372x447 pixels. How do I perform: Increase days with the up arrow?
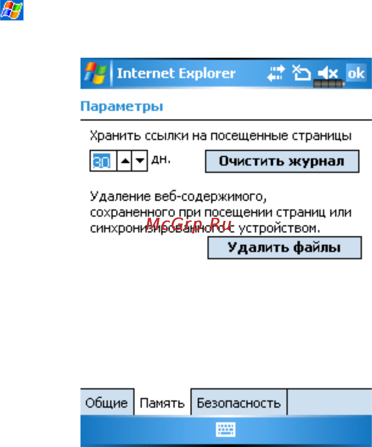pos(124,161)
